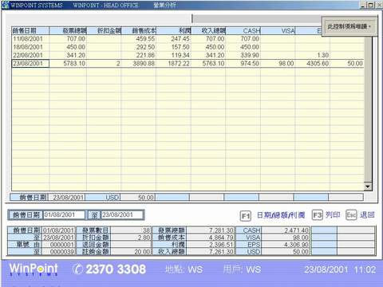Screen dimensions: 383x287
Task: Click the grid vertical scrollbar track
Action: click(368, 110)
